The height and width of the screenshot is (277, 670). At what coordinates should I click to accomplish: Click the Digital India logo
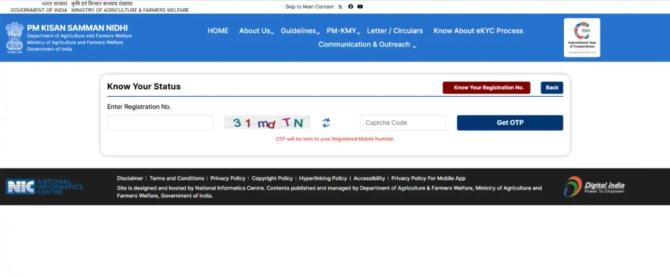pos(594,186)
